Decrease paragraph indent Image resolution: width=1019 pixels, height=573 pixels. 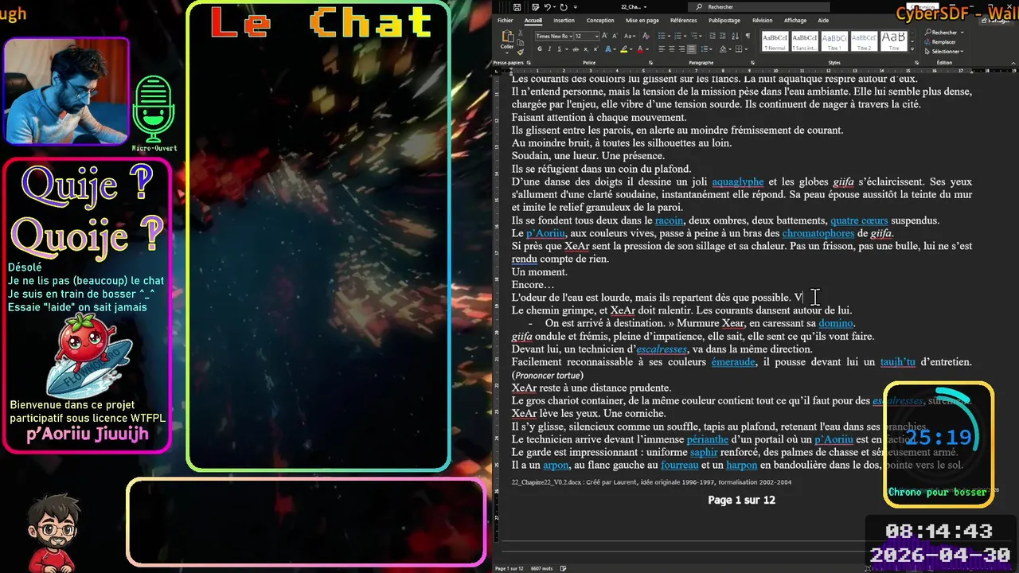click(x=713, y=36)
